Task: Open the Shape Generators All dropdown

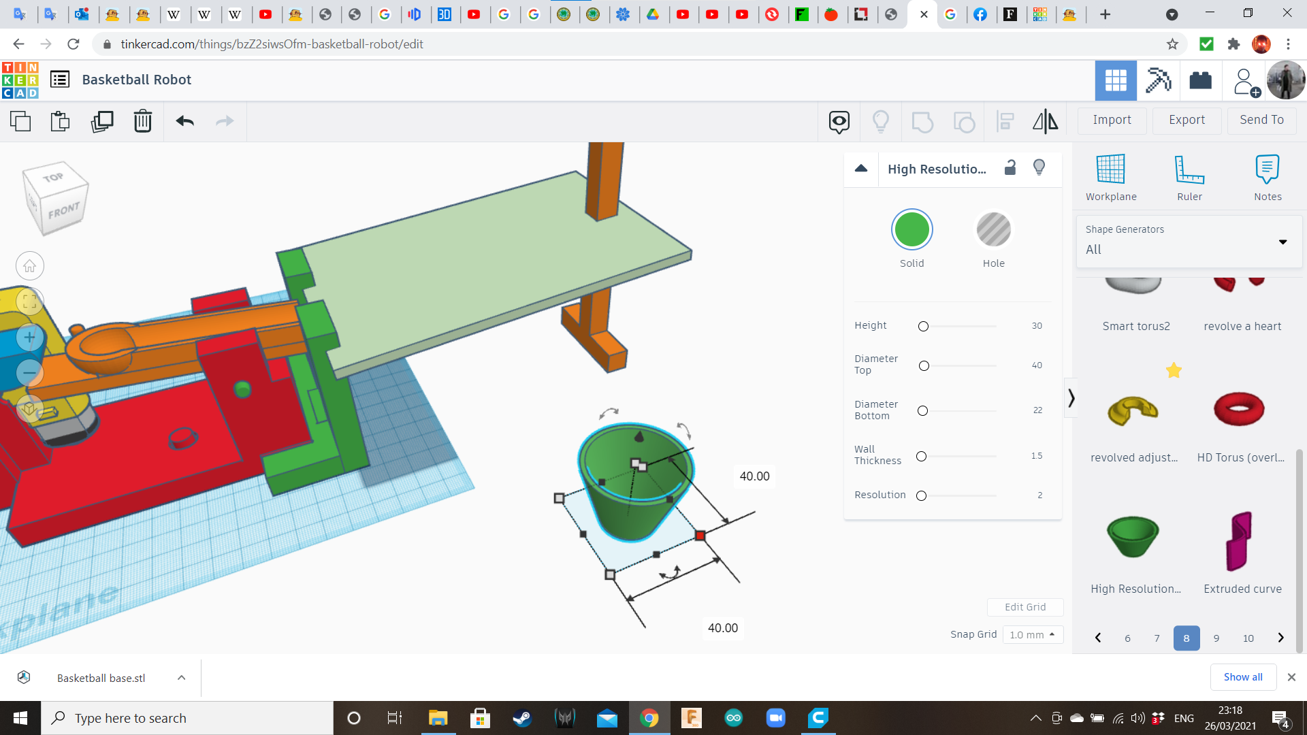Action: click(1189, 242)
